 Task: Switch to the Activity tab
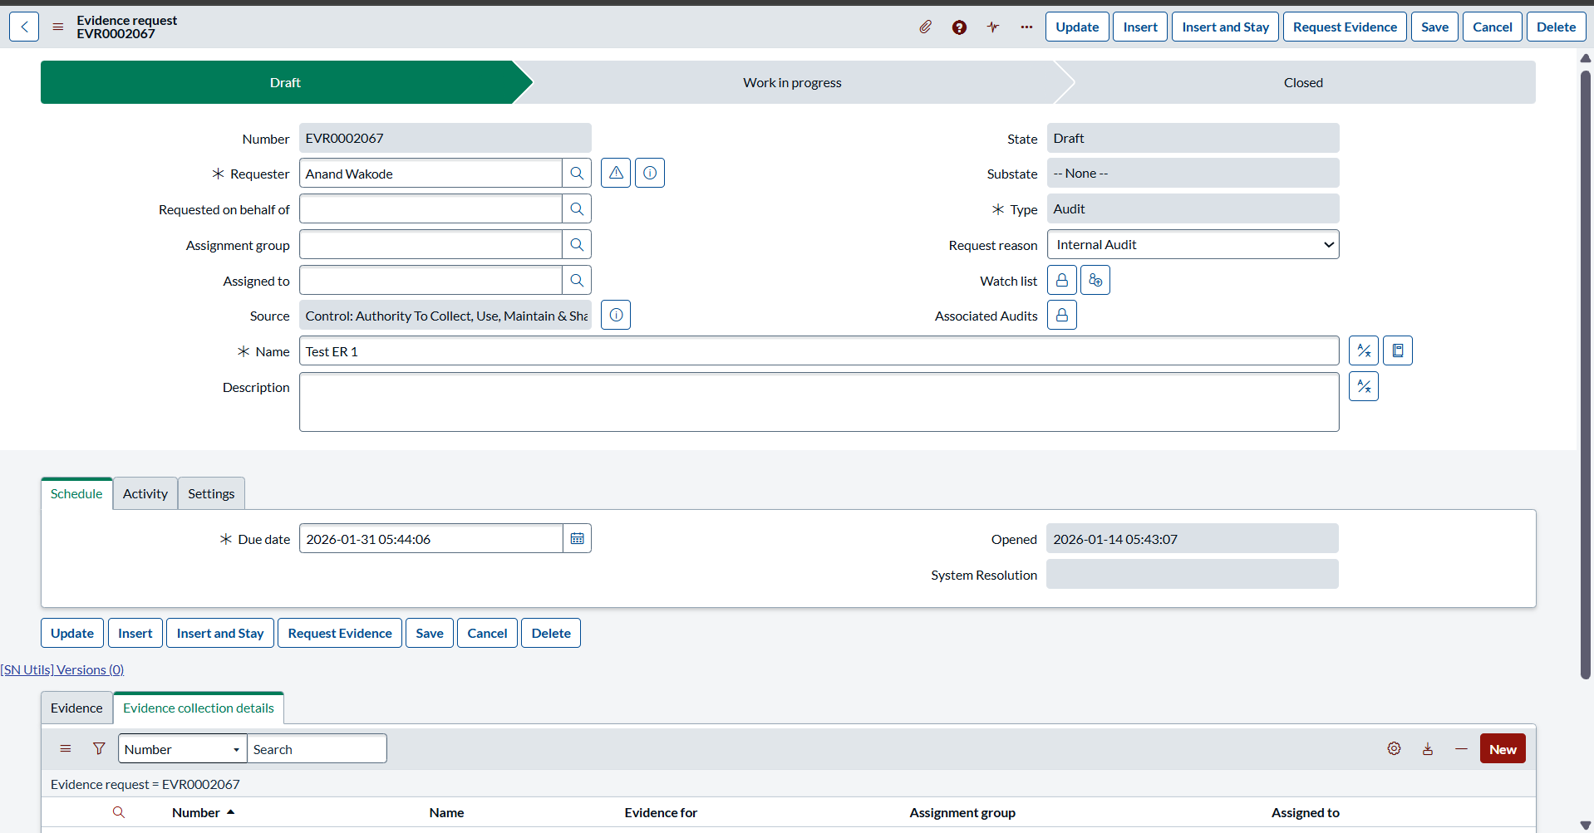pos(145,494)
